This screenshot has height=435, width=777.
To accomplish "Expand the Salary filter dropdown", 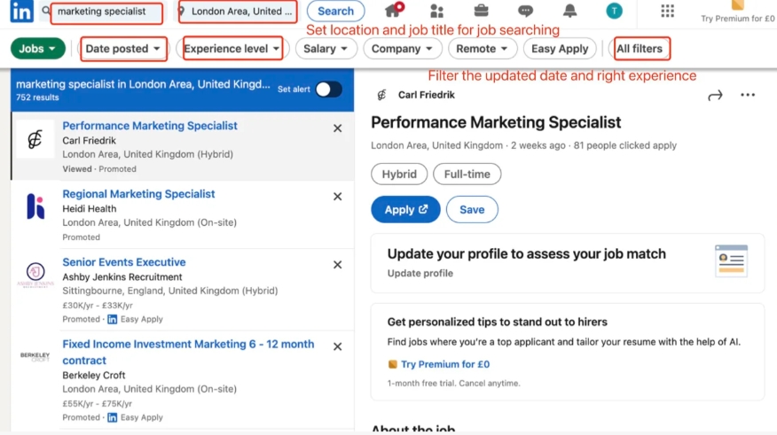I will coord(325,49).
